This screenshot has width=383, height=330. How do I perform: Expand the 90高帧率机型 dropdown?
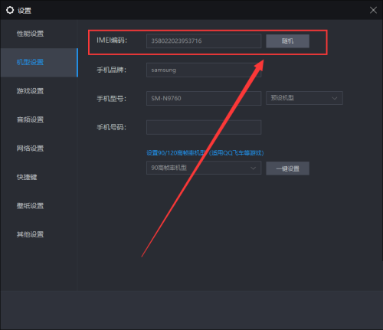pyautogui.click(x=204, y=168)
